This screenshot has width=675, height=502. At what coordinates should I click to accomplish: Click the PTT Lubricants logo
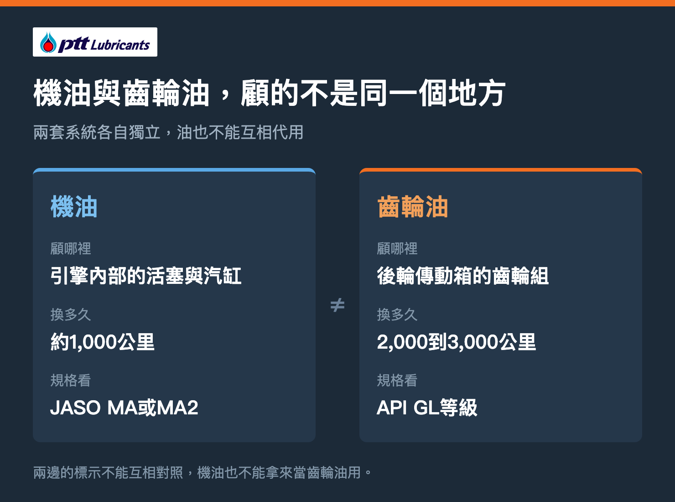pos(95,42)
